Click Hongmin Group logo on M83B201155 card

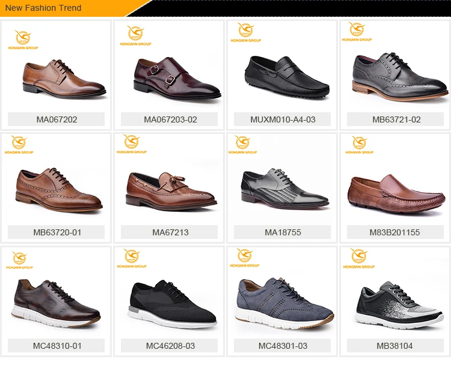tap(360, 145)
